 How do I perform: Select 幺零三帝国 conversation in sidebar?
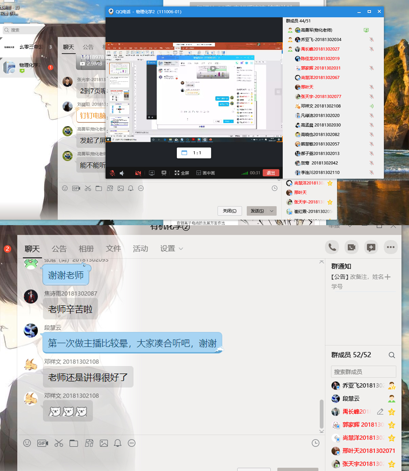point(28,47)
